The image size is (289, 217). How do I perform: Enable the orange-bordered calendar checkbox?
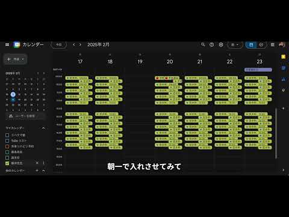(x=7, y=146)
